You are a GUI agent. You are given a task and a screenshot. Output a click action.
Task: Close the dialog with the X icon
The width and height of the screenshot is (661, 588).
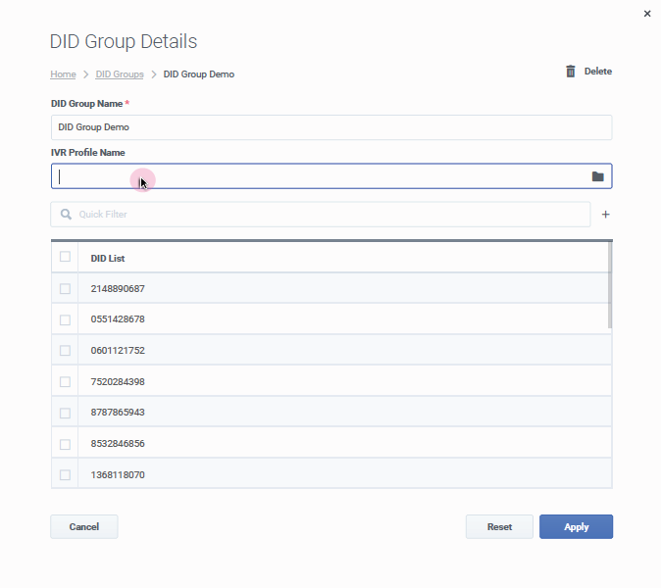point(646,14)
